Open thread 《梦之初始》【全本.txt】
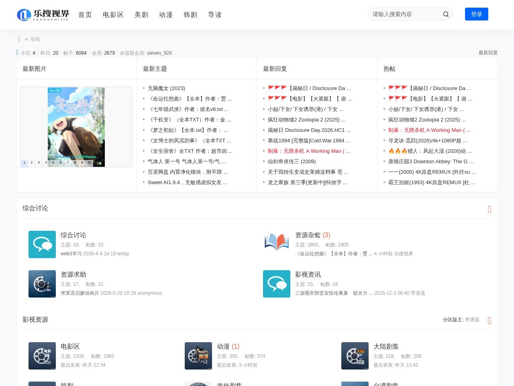Image resolution: width=514 pixels, height=386 pixels. click(188, 130)
